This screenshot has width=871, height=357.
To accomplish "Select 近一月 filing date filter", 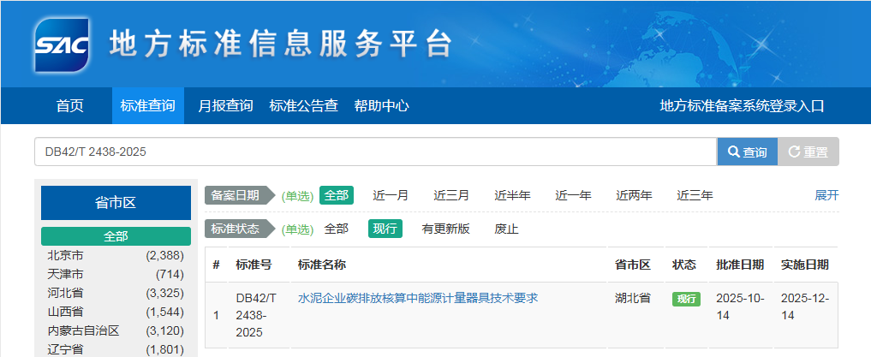I will (391, 195).
